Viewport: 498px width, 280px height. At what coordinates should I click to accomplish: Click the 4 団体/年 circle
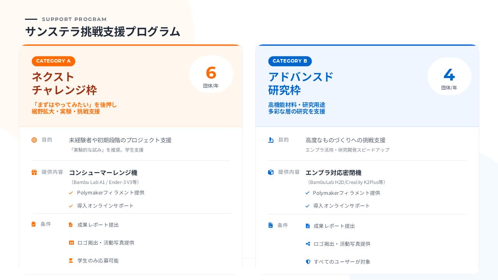point(449,77)
